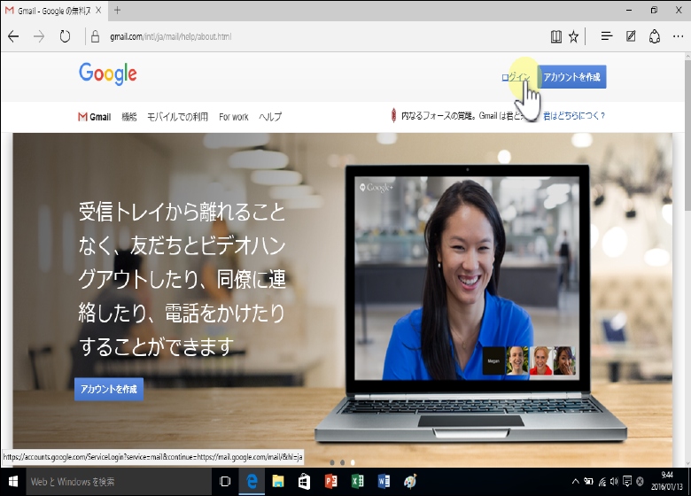Open the 機能 navigation item
691x496 pixels.
click(129, 117)
